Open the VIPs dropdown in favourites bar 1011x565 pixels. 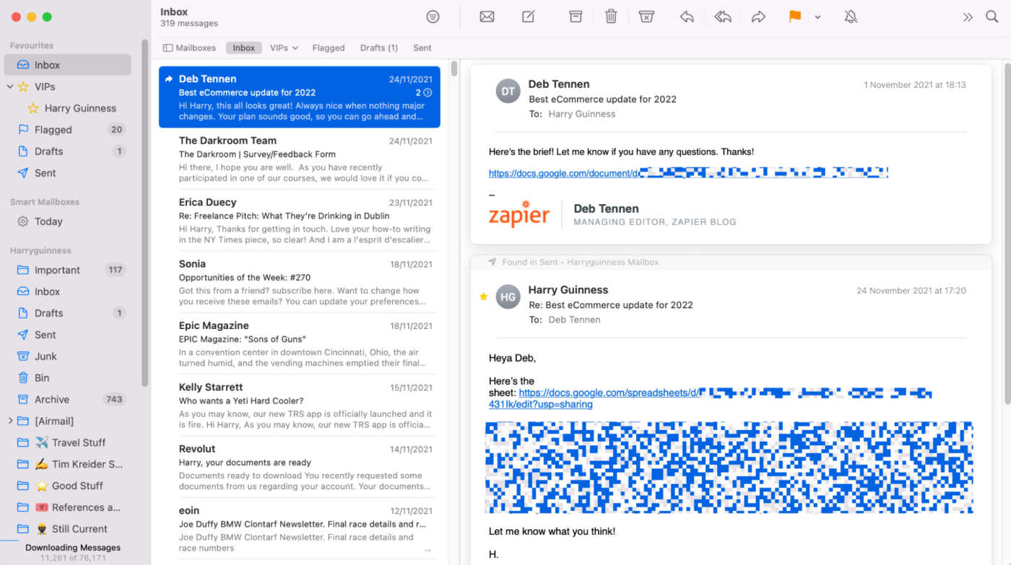pos(284,48)
